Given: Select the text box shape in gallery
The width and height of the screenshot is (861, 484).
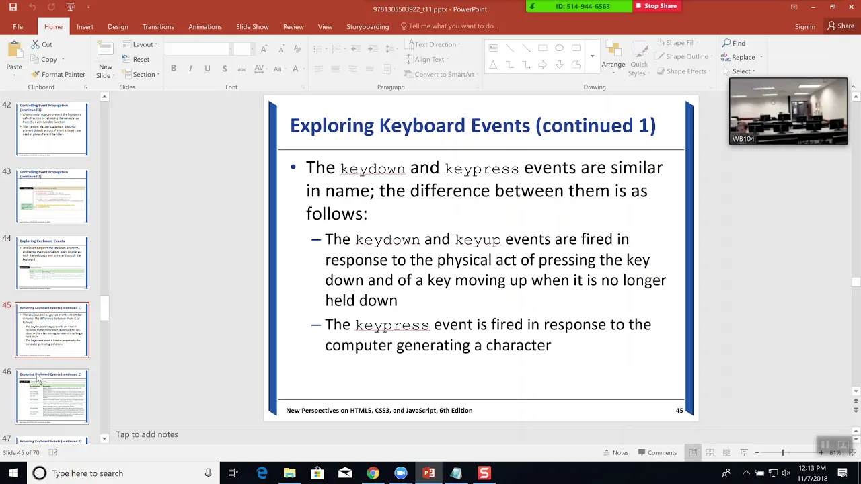Looking at the screenshot, I should click(493, 48).
